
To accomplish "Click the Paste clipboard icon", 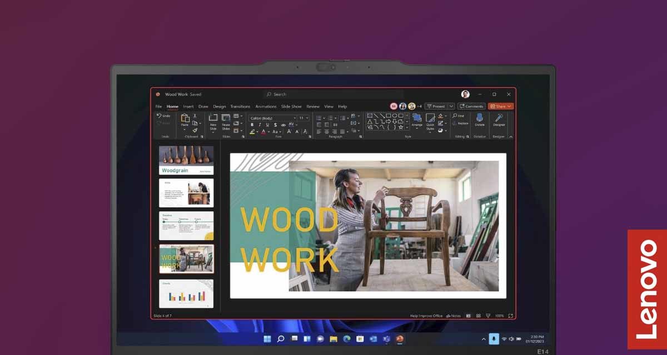I will point(185,118).
